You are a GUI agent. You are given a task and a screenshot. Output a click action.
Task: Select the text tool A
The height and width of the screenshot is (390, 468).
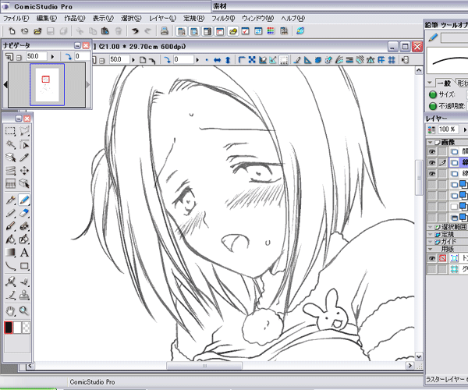24,253
